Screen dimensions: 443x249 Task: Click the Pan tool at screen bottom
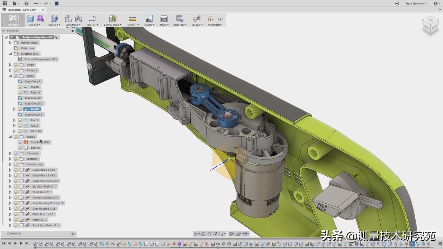click(196, 234)
